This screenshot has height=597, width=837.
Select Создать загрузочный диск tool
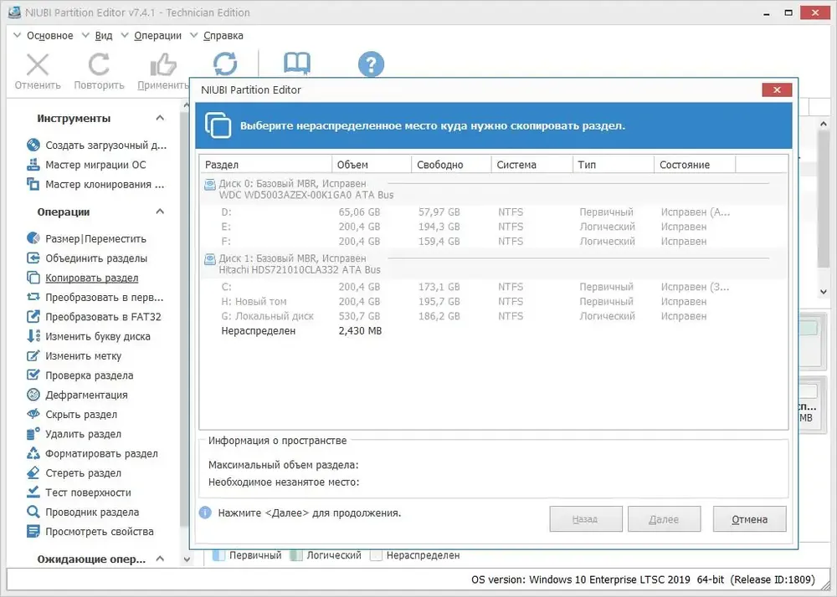click(96, 145)
